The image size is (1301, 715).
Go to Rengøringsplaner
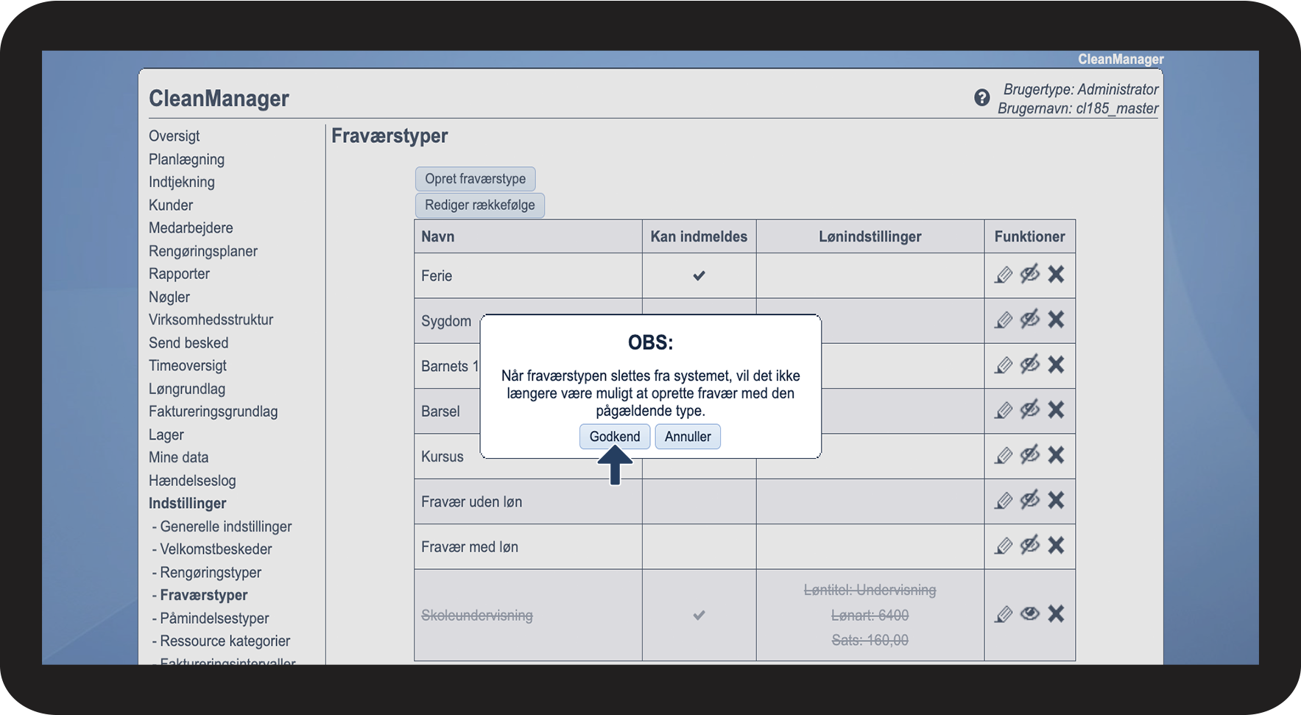tap(203, 252)
